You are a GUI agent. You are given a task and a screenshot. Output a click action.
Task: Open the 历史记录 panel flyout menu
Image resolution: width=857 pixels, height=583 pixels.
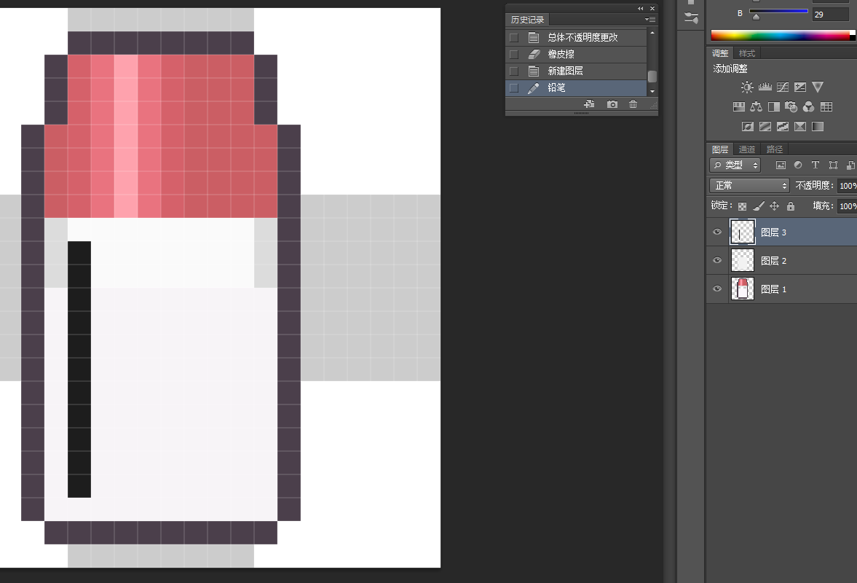[x=650, y=20]
